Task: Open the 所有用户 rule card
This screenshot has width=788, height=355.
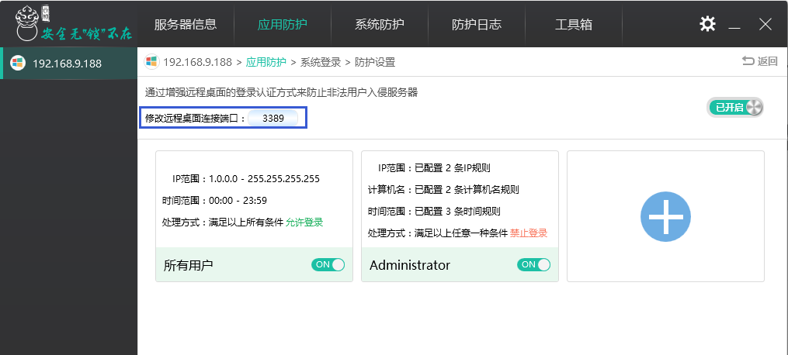Action: pyautogui.click(x=255, y=216)
